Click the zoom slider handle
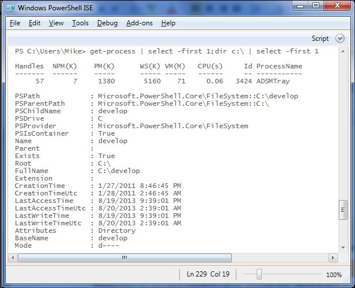This screenshot has width=355, height=288. (259, 274)
